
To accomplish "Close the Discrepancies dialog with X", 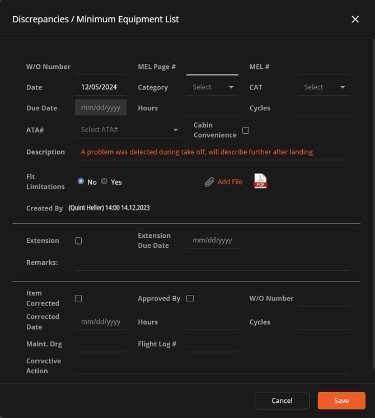I will (x=355, y=19).
